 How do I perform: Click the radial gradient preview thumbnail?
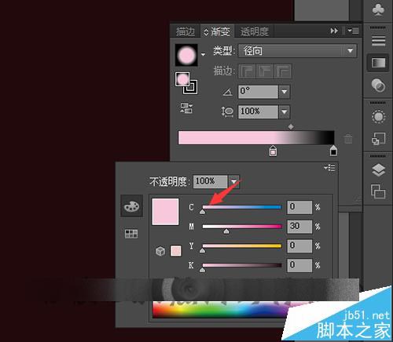pos(186,55)
